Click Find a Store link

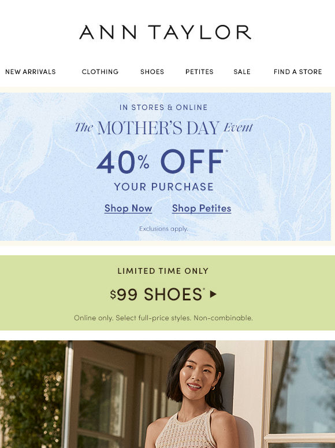(x=297, y=72)
